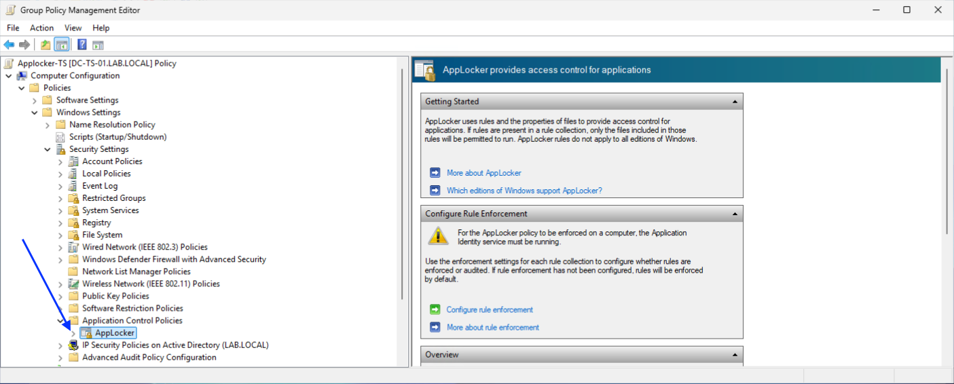
Task: Click the System Services folder icon
Action: 73,210
